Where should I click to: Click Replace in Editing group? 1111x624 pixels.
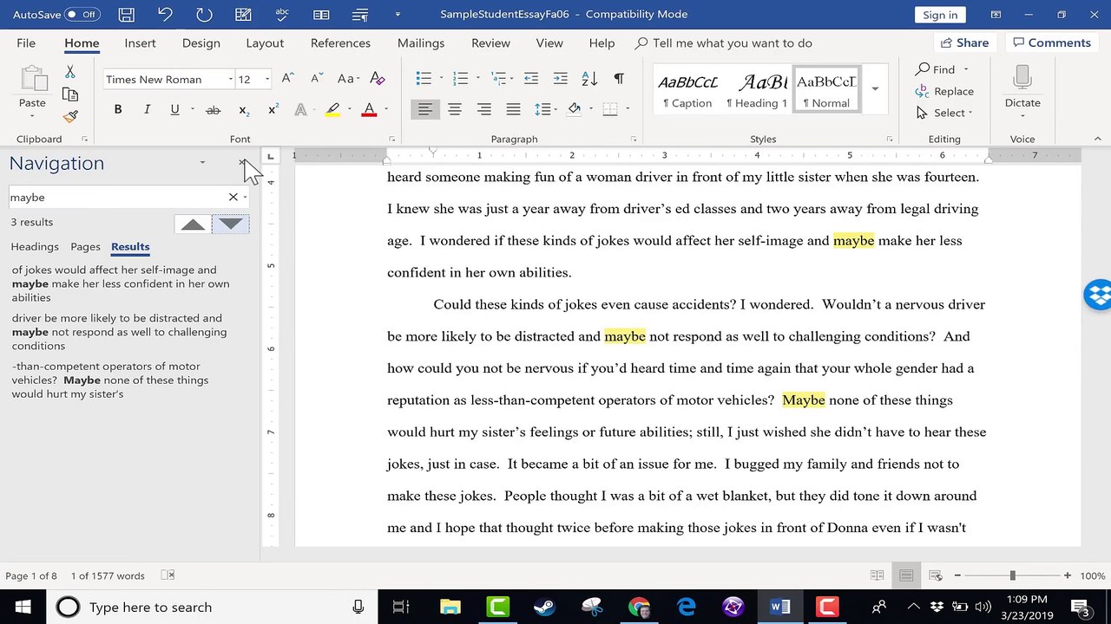(944, 91)
